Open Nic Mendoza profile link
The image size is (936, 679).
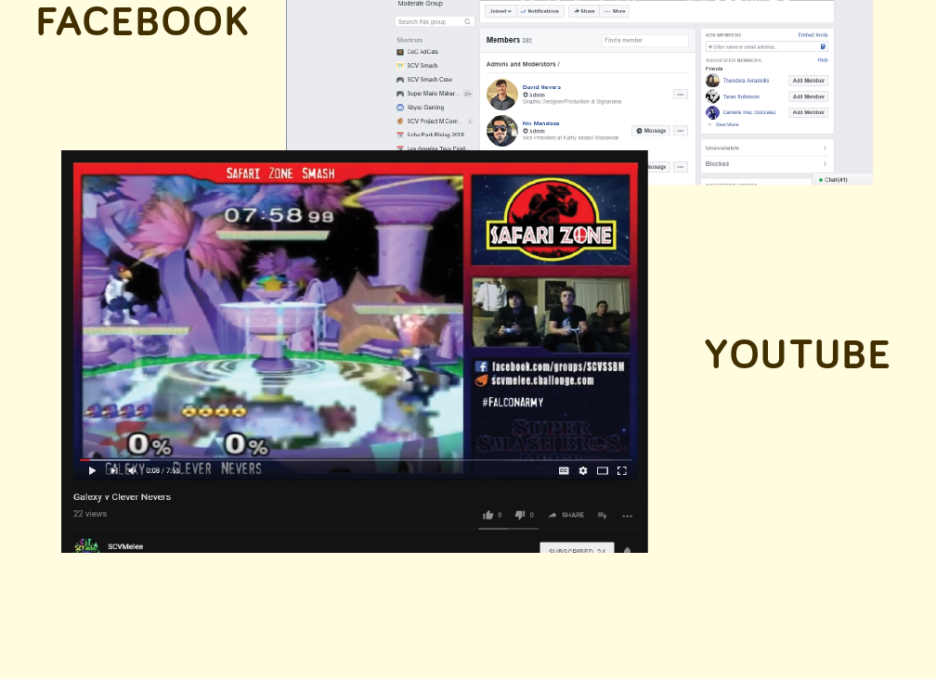point(540,123)
